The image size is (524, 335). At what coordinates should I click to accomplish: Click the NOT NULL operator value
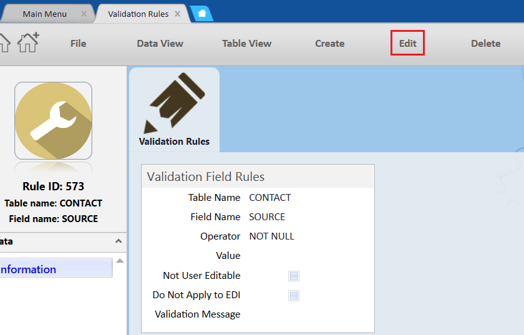[x=272, y=236]
